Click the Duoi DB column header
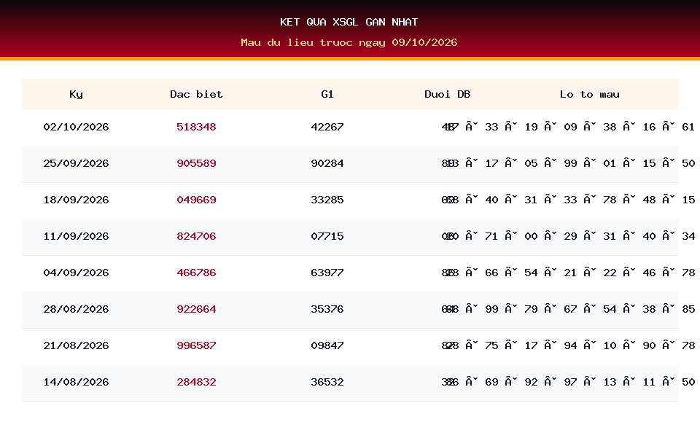Screen dimensions: 700x430 tap(447, 94)
